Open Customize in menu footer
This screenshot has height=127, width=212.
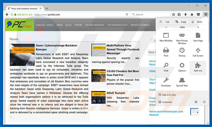click(x=166, y=102)
